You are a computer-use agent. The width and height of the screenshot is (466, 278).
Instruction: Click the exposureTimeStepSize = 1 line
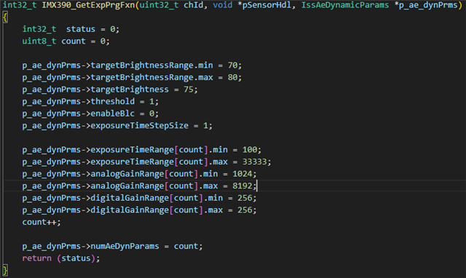[x=117, y=126]
